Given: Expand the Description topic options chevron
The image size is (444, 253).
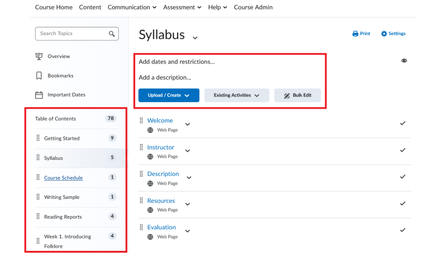Looking at the screenshot, I should [189, 178].
